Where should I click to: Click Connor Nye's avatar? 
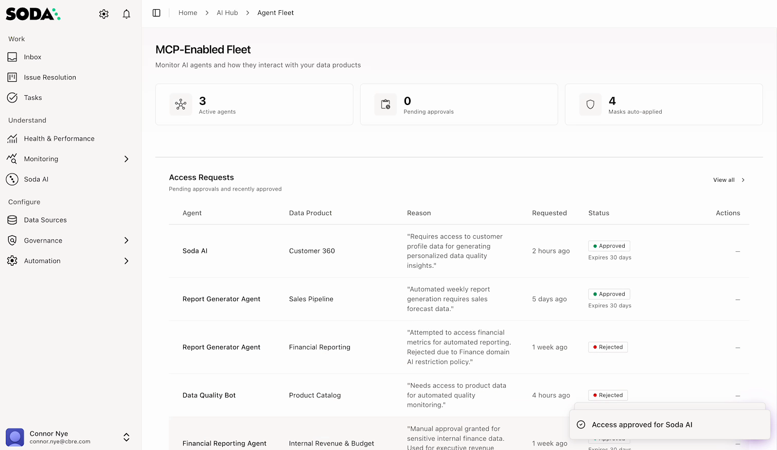pos(15,437)
